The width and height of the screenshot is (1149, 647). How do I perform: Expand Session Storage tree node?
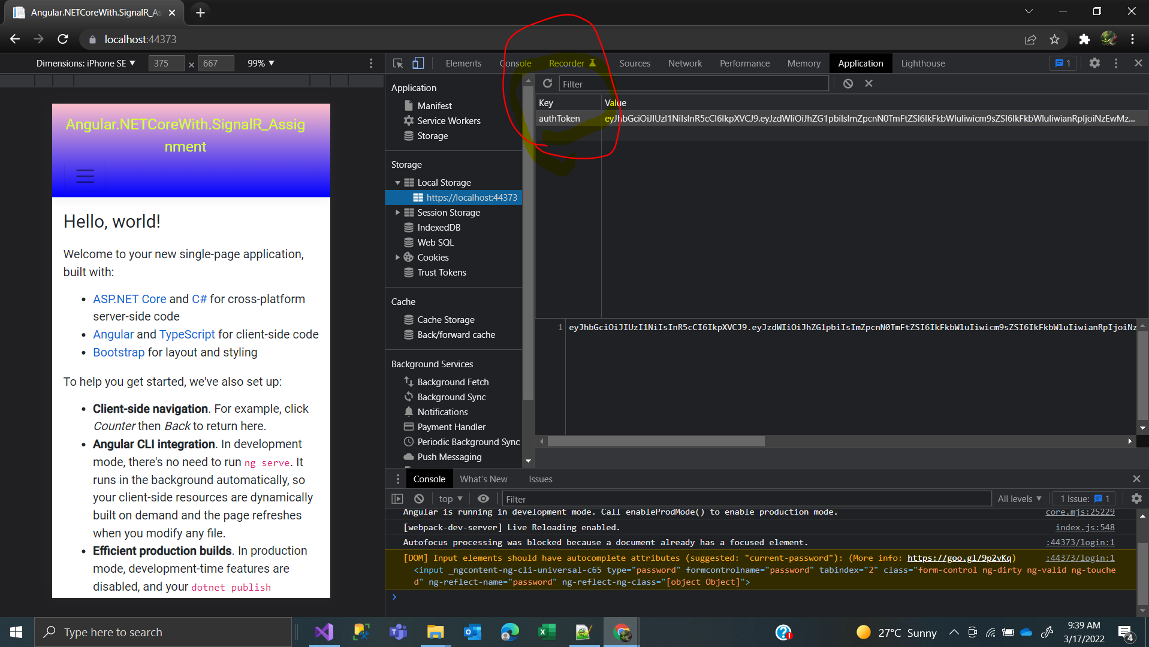[397, 213]
